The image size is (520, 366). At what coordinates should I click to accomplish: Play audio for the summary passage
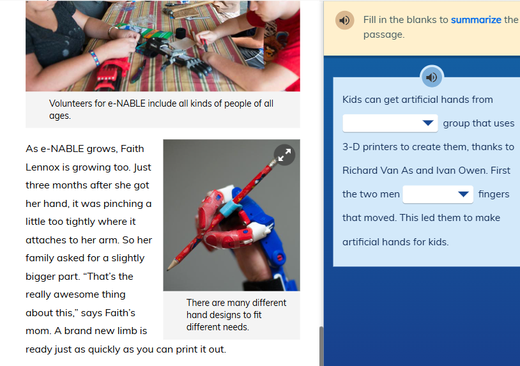coord(431,77)
